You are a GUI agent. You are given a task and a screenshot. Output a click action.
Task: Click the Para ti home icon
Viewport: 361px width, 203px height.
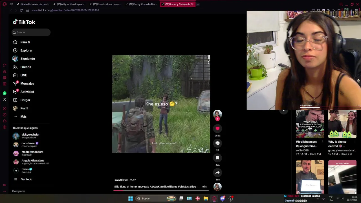tap(15, 42)
